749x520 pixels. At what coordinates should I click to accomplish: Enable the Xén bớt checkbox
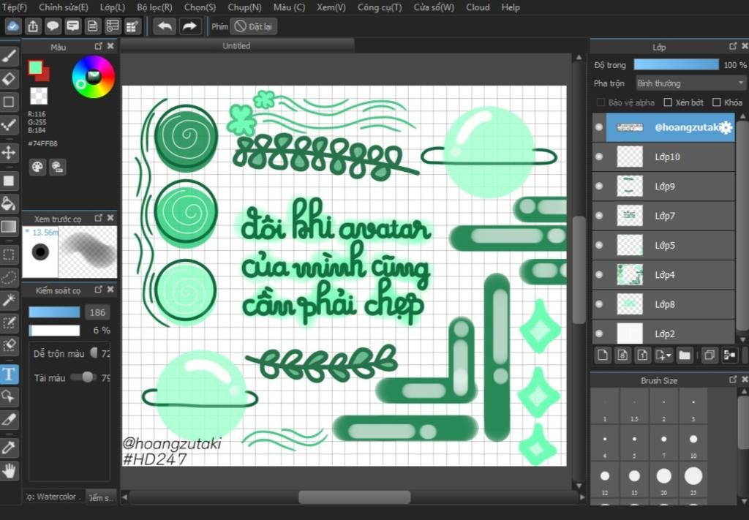669,102
